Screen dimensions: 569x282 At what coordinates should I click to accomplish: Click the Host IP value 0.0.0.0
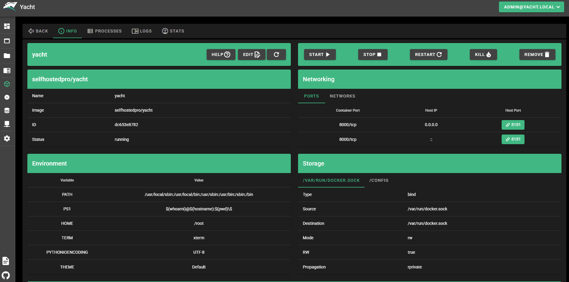(431, 125)
